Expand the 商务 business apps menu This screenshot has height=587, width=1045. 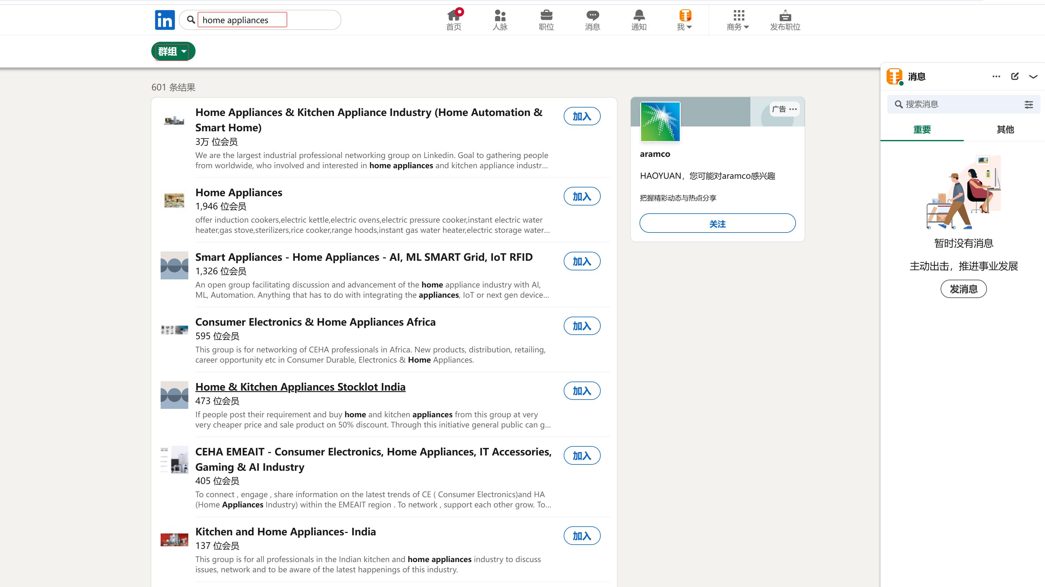pos(738,20)
